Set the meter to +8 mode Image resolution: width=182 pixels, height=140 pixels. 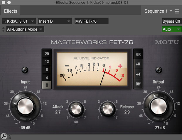[x=138, y=64]
